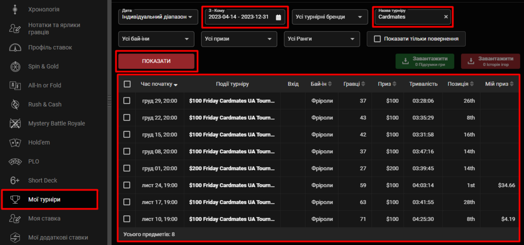The height and width of the screenshot is (245, 524).
Task: Click Усього предметів: 8 footer text
Action: pyautogui.click(x=149, y=234)
